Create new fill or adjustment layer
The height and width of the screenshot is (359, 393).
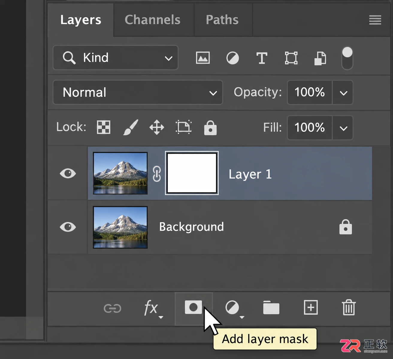pos(234,308)
